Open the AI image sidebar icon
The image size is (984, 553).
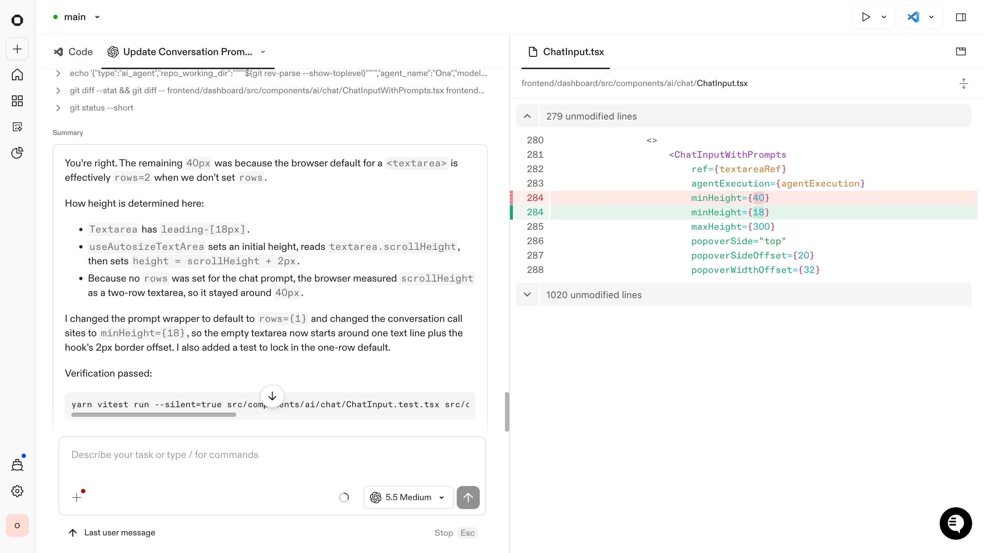(17, 127)
